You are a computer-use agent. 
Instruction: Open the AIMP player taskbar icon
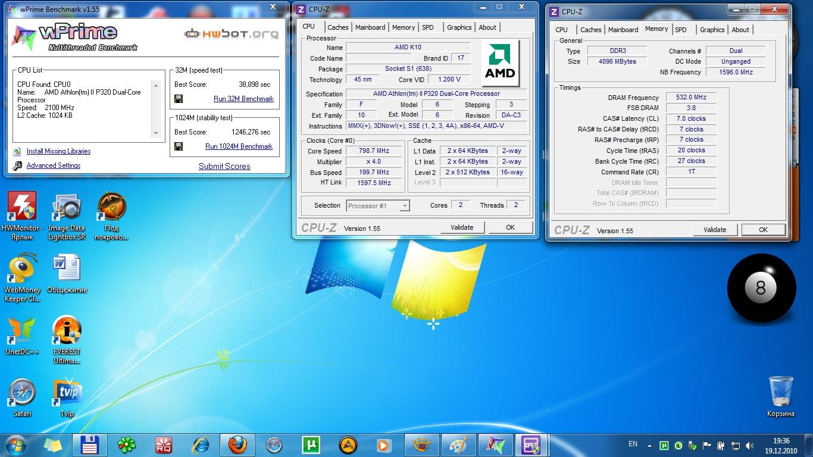(x=347, y=445)
